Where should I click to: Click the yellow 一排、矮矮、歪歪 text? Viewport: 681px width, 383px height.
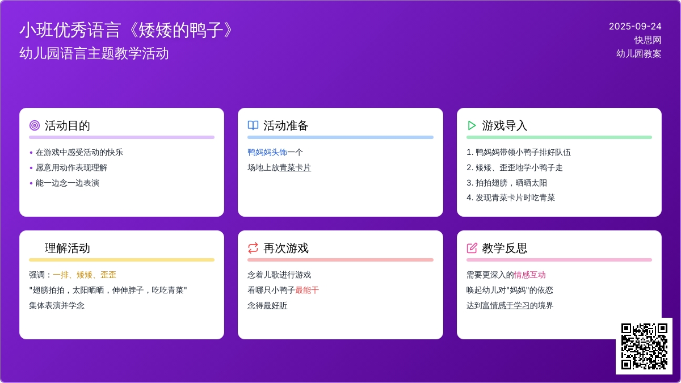tap(85, 275)
